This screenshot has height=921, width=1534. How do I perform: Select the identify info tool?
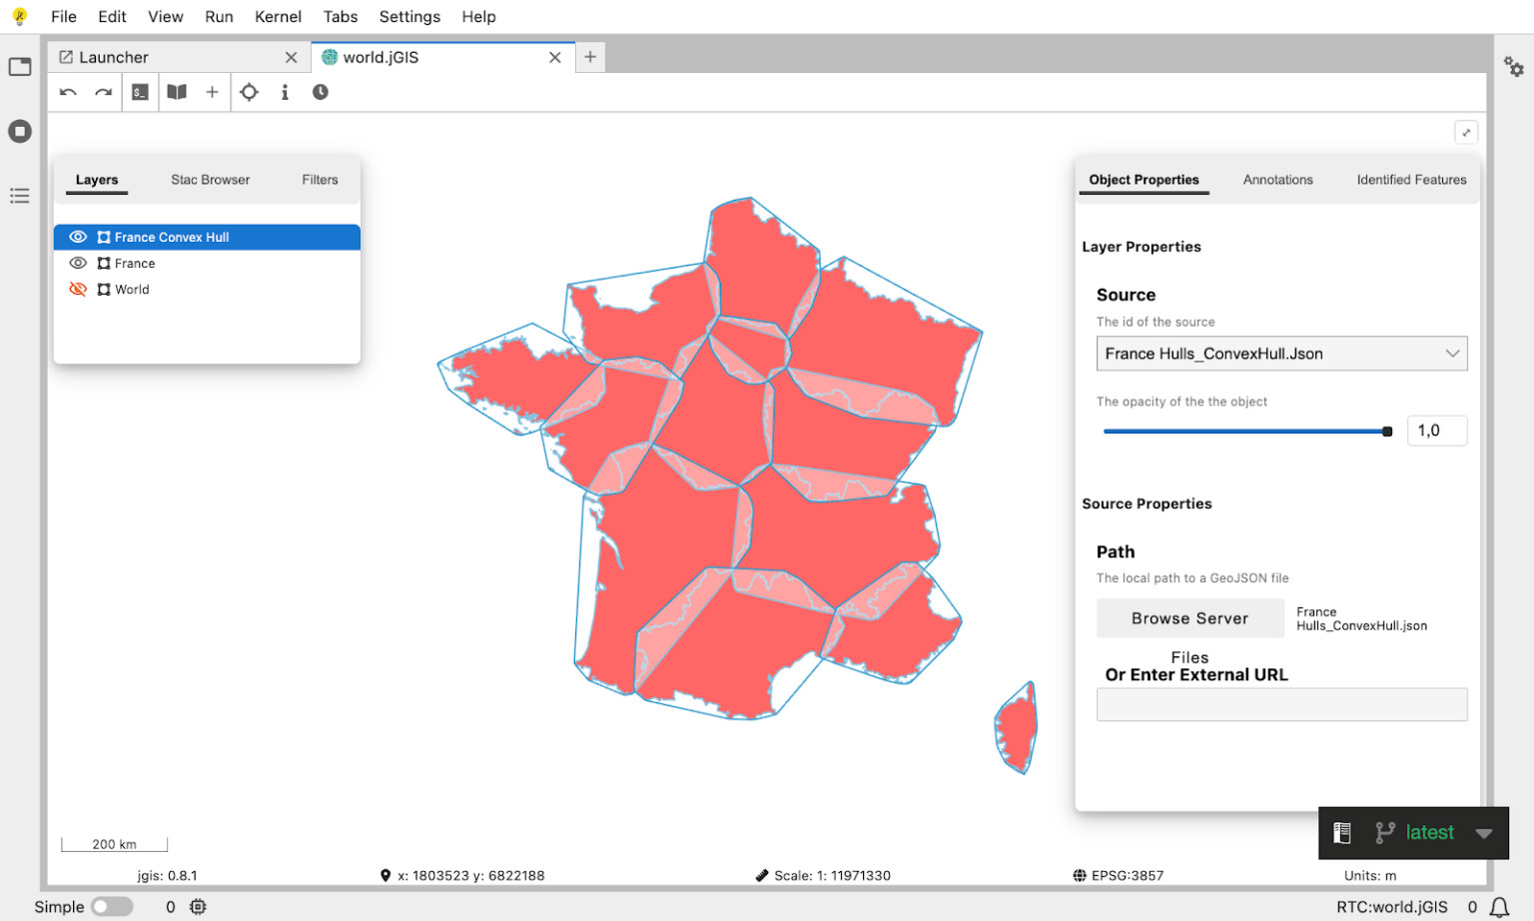coord(285,92)
